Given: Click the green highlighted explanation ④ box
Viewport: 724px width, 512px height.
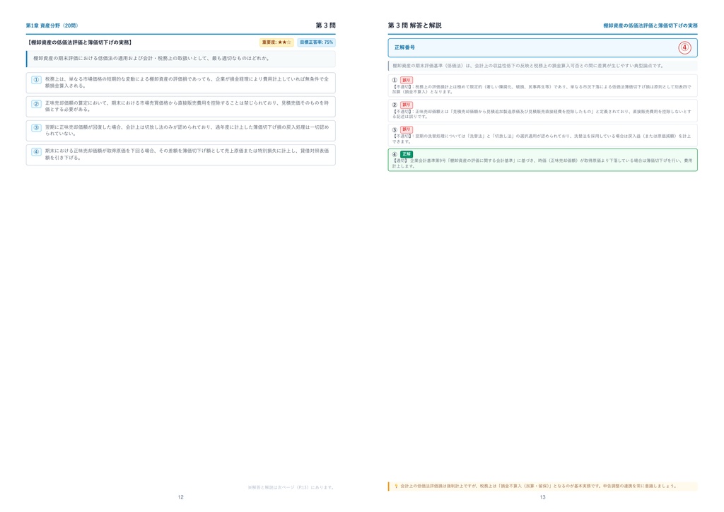Looking at the screenshot, I should coord(542,160).
